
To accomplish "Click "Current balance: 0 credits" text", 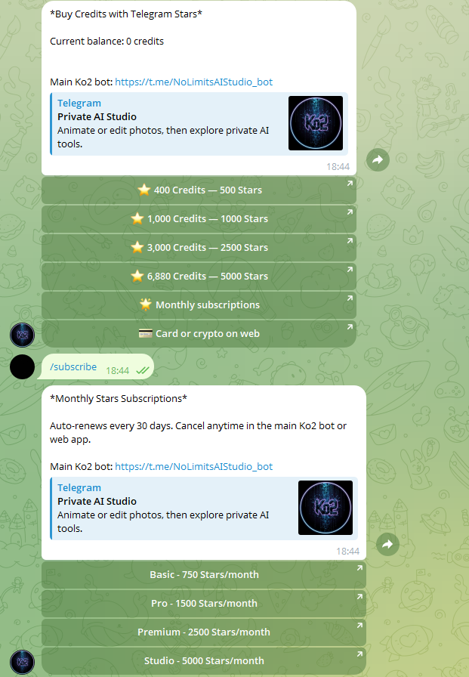I will [x=107, y=42].
